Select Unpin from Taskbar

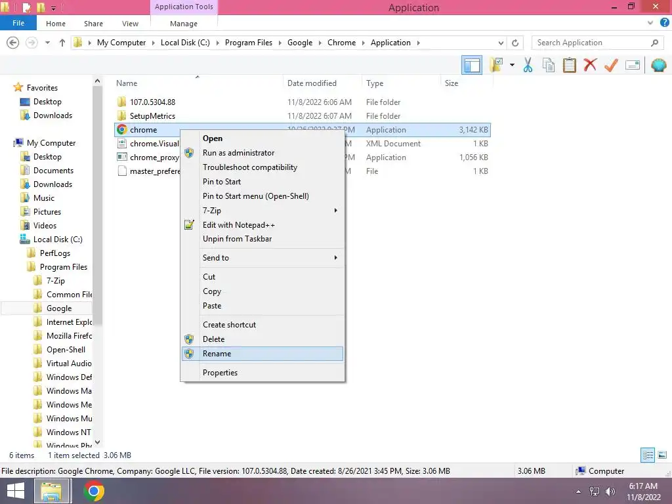pos(262,239)
